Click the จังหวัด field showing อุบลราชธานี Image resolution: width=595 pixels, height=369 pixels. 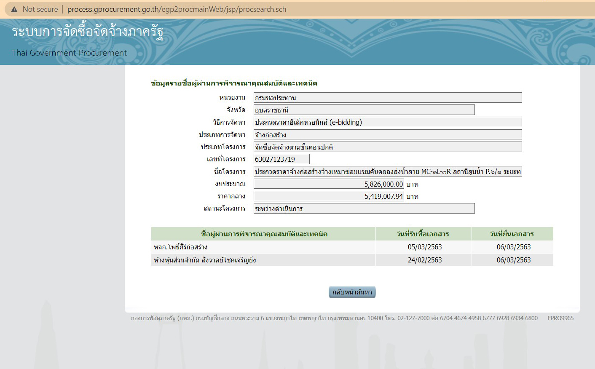coord(363,110)
